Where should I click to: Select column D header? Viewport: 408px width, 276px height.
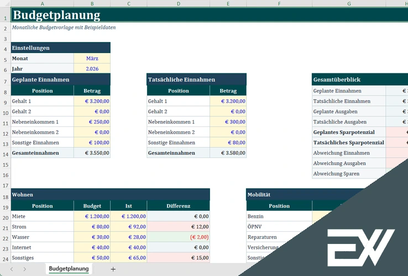tap(178, 4)
